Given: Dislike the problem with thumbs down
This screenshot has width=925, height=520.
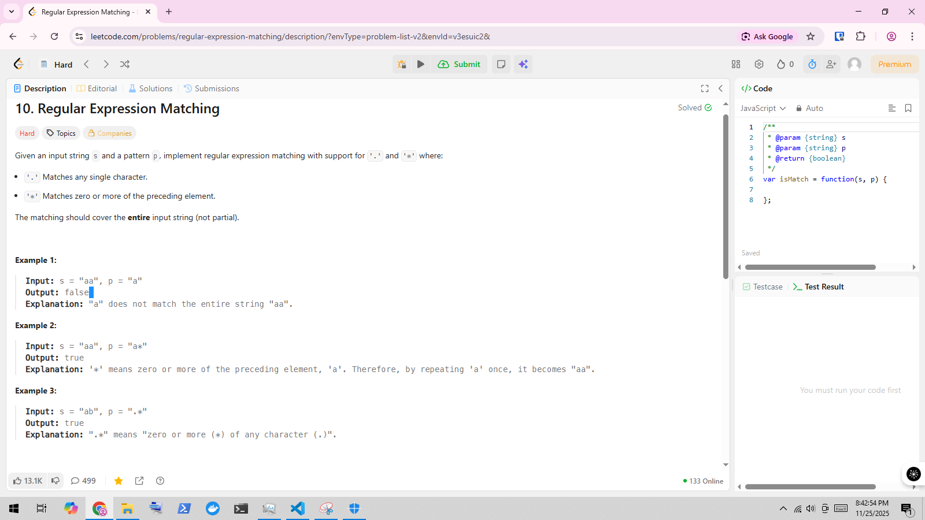Looking at the screenshot, I should tap(55, 481).
